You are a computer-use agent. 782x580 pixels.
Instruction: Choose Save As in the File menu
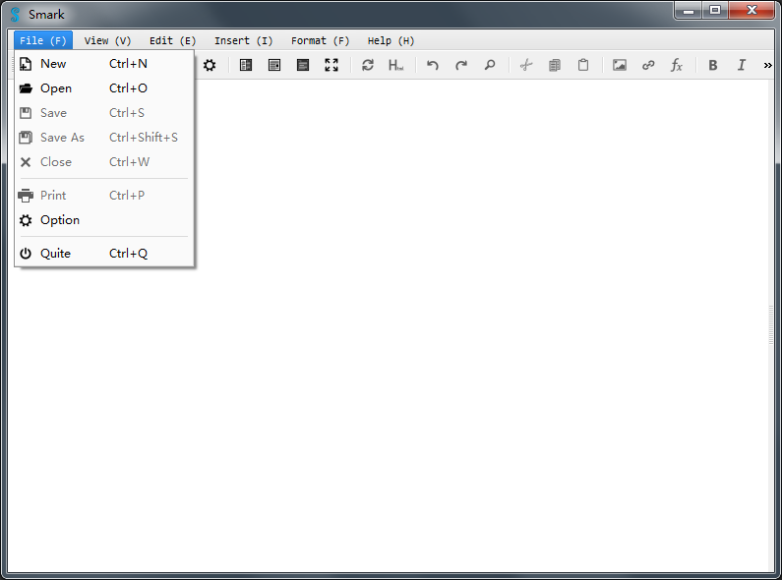click(103, 137)
